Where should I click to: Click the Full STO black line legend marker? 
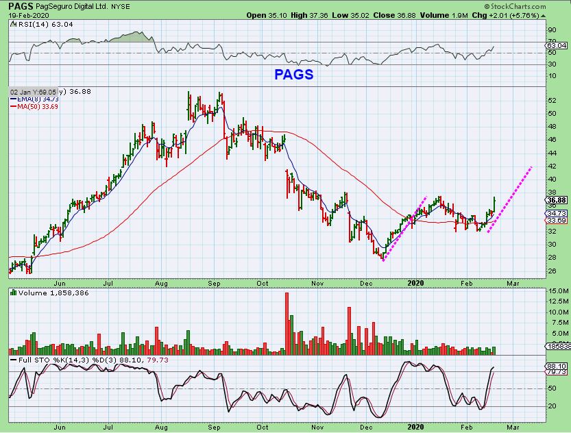[13, 360]
